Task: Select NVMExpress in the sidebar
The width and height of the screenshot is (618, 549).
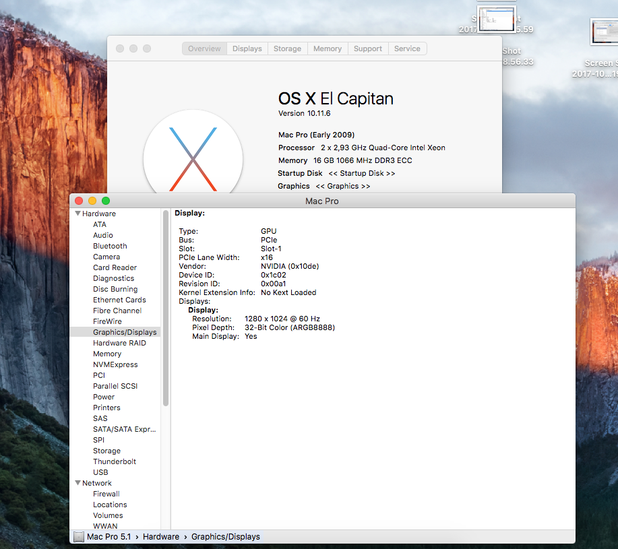Action: click(x=115, y=364)
